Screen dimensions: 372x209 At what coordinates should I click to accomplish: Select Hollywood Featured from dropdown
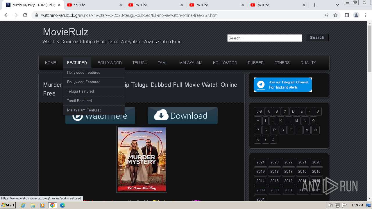[x=94, y=73]
